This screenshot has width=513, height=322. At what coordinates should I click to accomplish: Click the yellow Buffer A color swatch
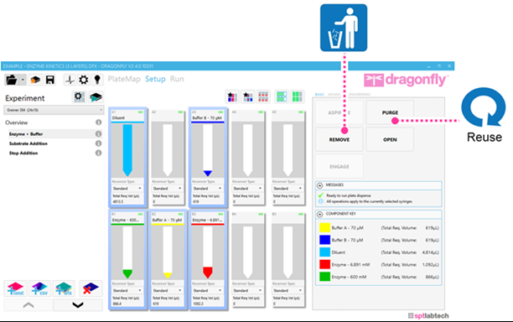tap(324, 228)
